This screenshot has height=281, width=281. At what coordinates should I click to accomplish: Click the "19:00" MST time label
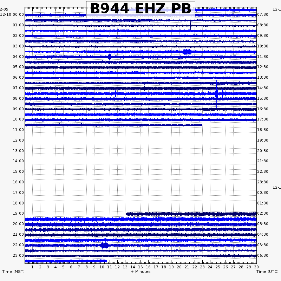point(18,214)
